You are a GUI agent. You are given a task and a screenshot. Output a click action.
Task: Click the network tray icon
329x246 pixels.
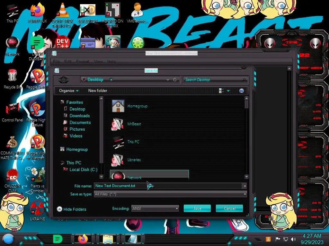pos(286,239)
